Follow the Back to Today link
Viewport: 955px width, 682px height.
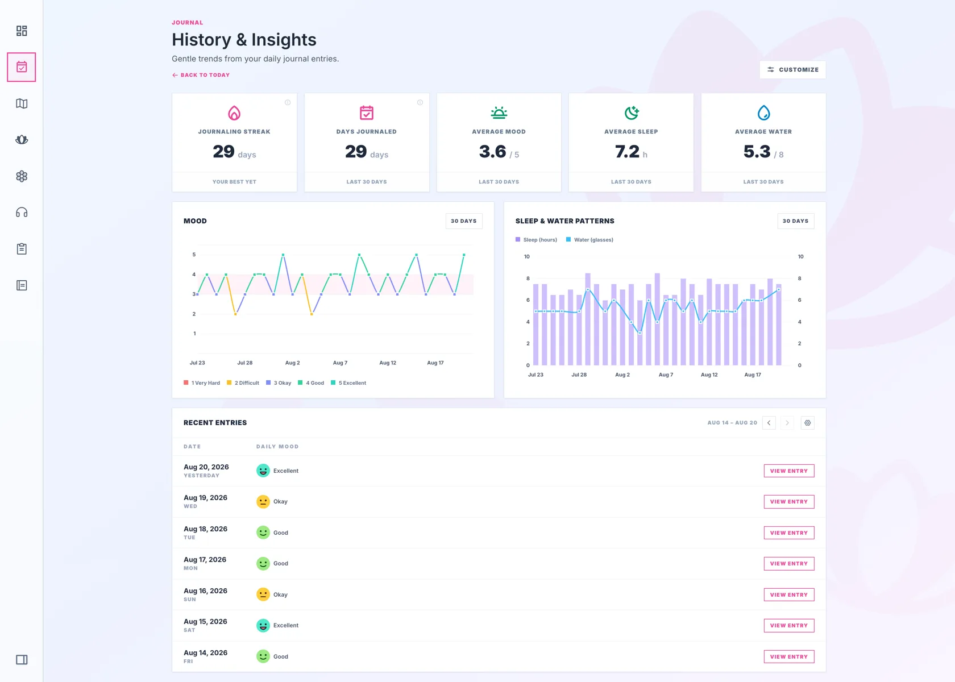(x=201, y=75)
